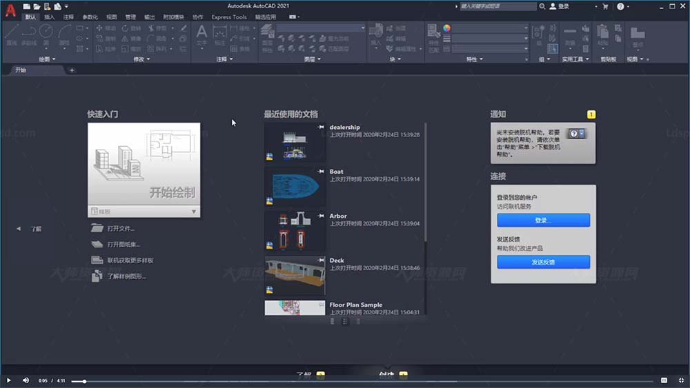Switch to the Parametric ribbon tab
This screenshot has height=388, width=690.
90,17
